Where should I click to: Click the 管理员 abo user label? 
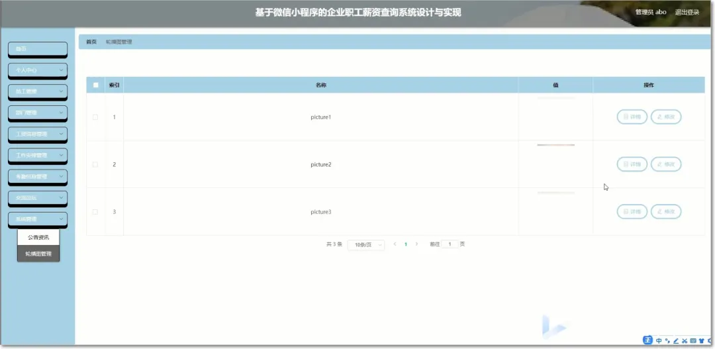coord(651,13)
